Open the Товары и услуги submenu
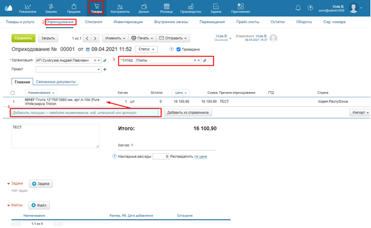Screen dimensions: 371x228 [20, 22]
